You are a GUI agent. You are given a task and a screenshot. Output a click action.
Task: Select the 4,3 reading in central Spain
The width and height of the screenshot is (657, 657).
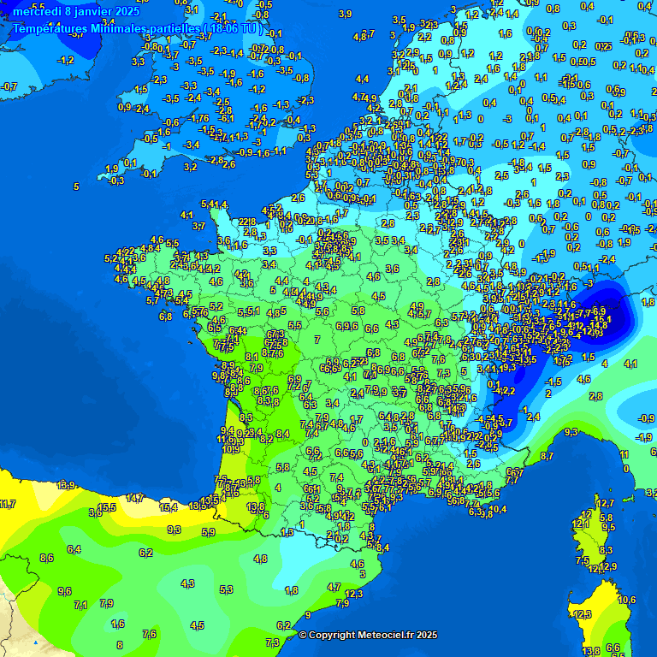187,583
